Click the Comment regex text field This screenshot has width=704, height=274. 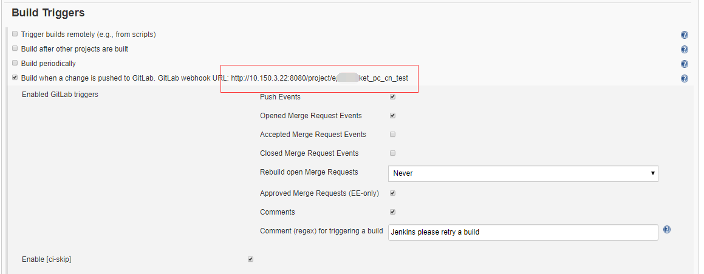point(522,232)
